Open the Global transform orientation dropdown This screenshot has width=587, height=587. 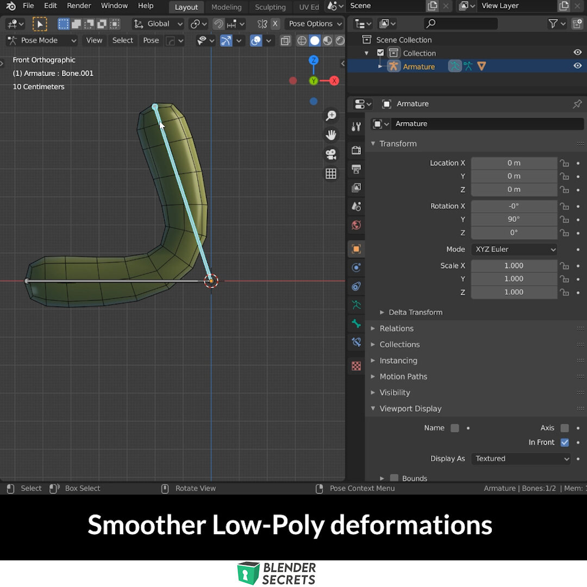(158, 24)
